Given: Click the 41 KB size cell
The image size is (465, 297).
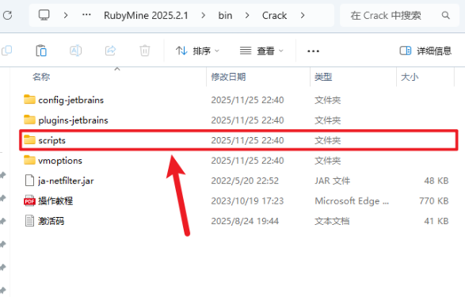Looking at the screenshot, I should point(436,221).
